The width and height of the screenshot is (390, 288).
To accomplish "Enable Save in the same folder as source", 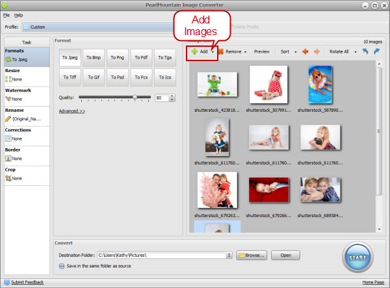I will 62,265.
